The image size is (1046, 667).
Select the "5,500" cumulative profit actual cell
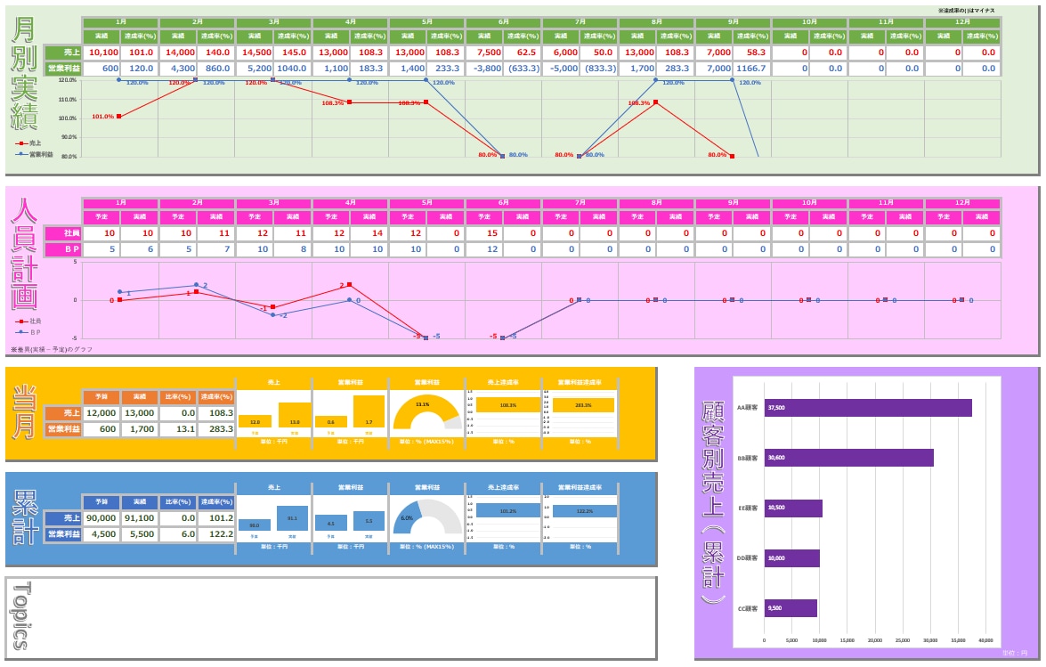click(x=140, y=533)
